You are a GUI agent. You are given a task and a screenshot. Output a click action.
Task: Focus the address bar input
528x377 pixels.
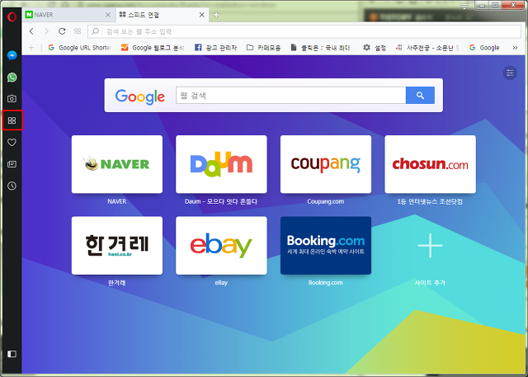pos(304,31)
